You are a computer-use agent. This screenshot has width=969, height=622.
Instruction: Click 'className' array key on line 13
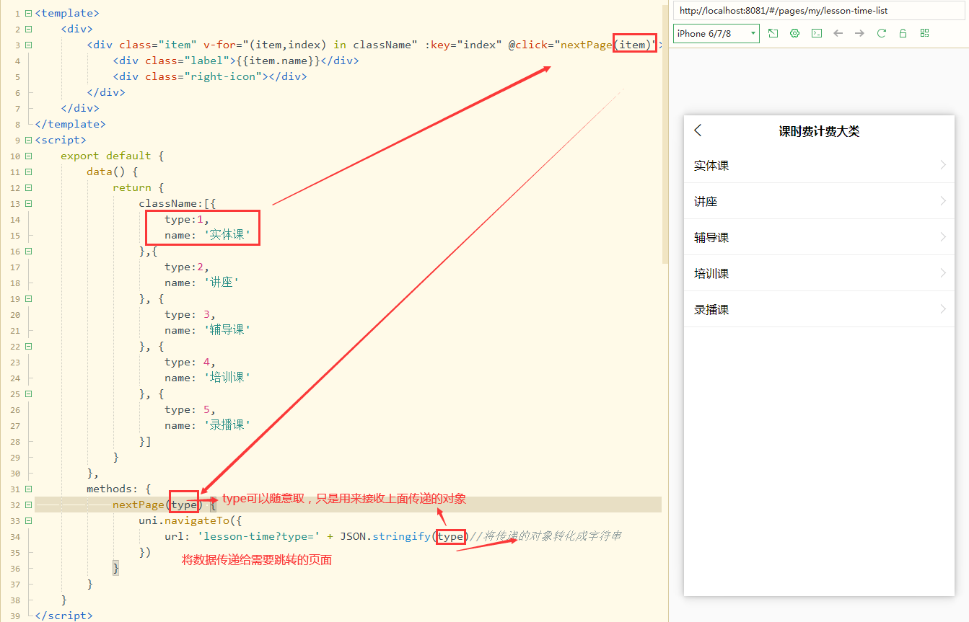tap(168, 203)
